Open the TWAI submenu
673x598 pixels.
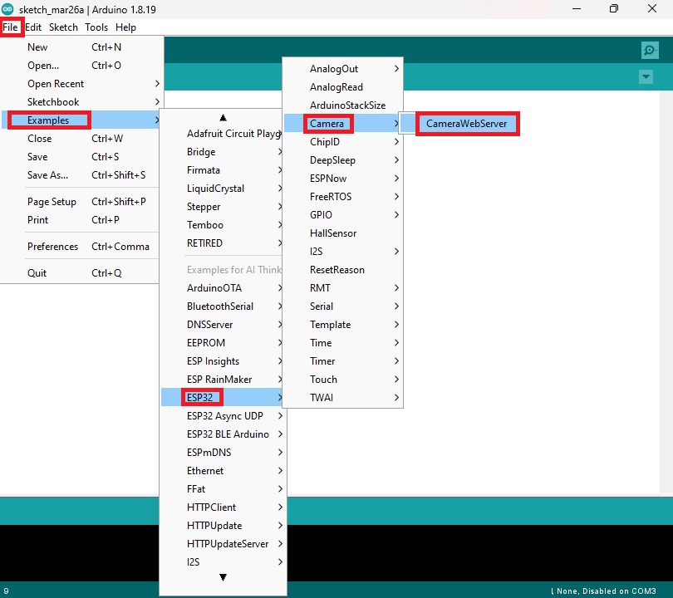[342, 398]
